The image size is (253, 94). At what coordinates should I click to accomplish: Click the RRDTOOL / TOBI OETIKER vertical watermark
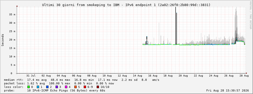click(250, 15)
